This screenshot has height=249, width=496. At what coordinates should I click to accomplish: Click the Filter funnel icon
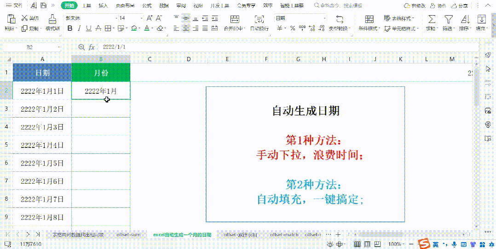click(449, 19)
